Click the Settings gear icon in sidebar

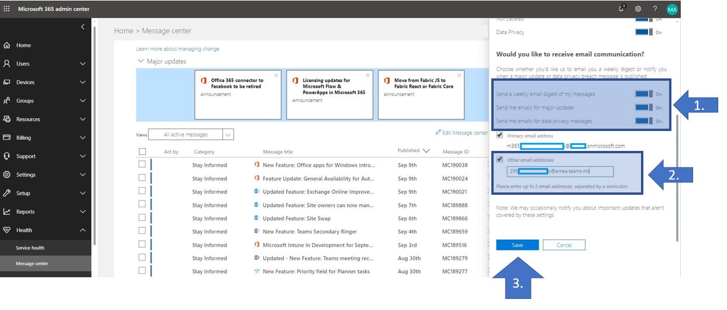[x=7, y=174]
